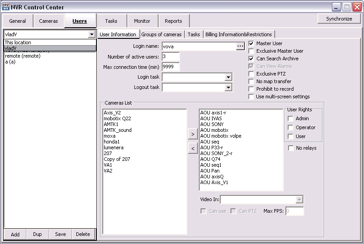Viewport: 364px width, 244px height.
Task: Select AOU SONY_2-r entry
Action: click(x=241, y=153)
